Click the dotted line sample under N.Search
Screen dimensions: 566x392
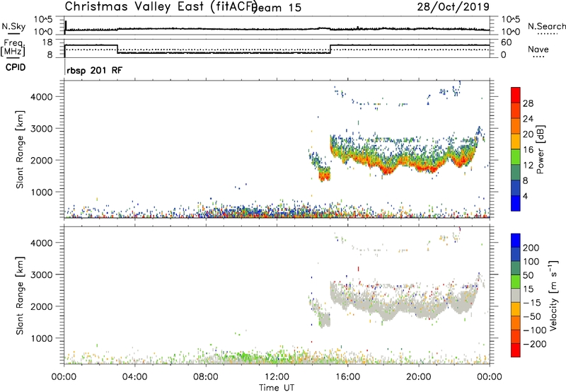click(548, 34)
